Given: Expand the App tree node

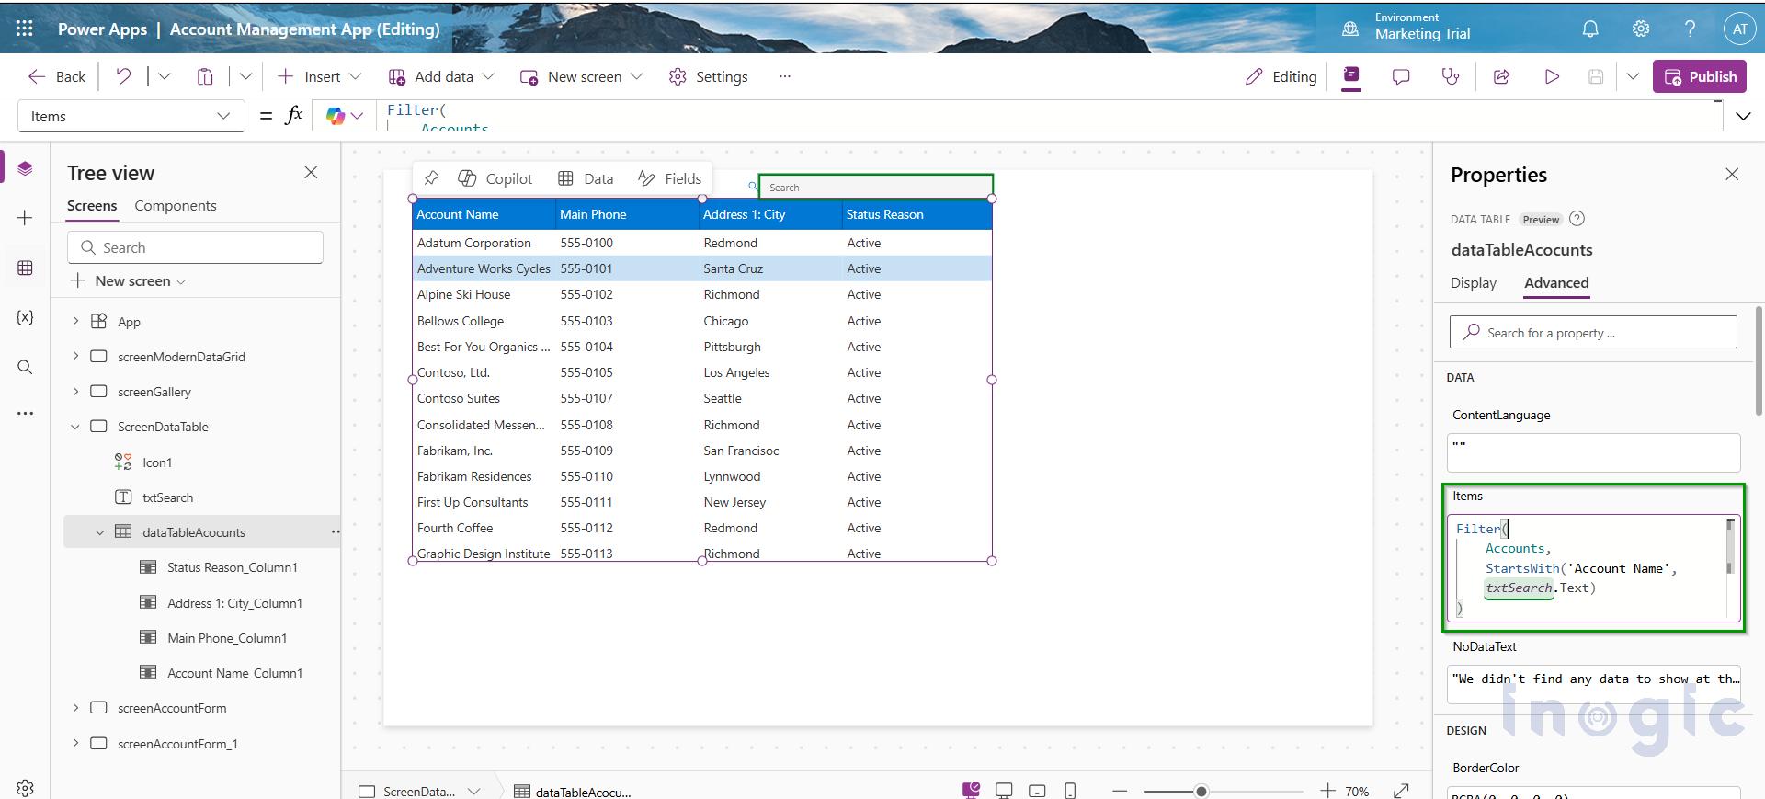Looking at the screenshot, I should coord(75,321).
